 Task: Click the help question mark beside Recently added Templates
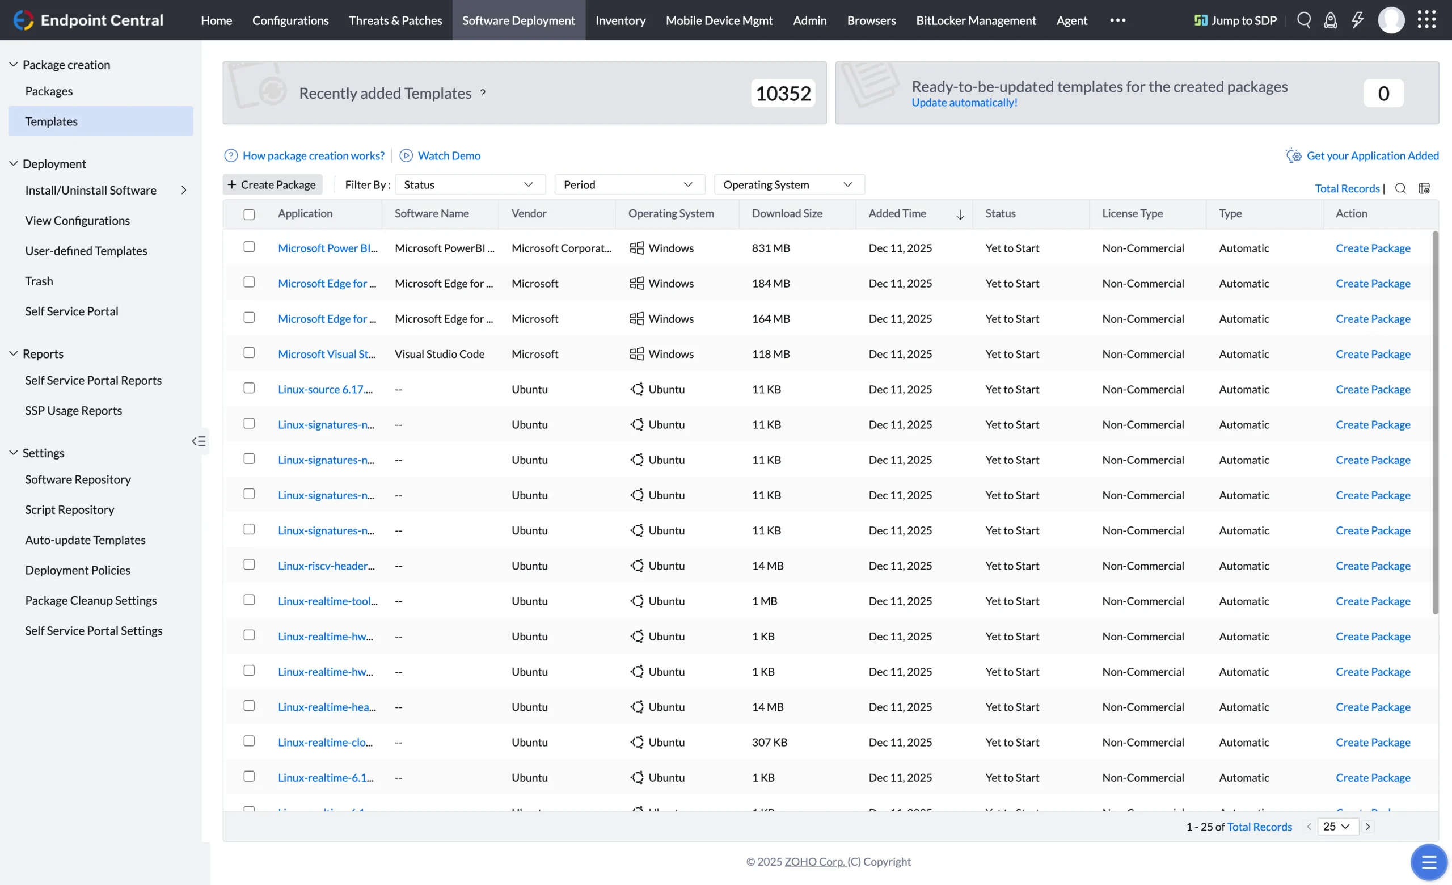click(x=483, y=92)
